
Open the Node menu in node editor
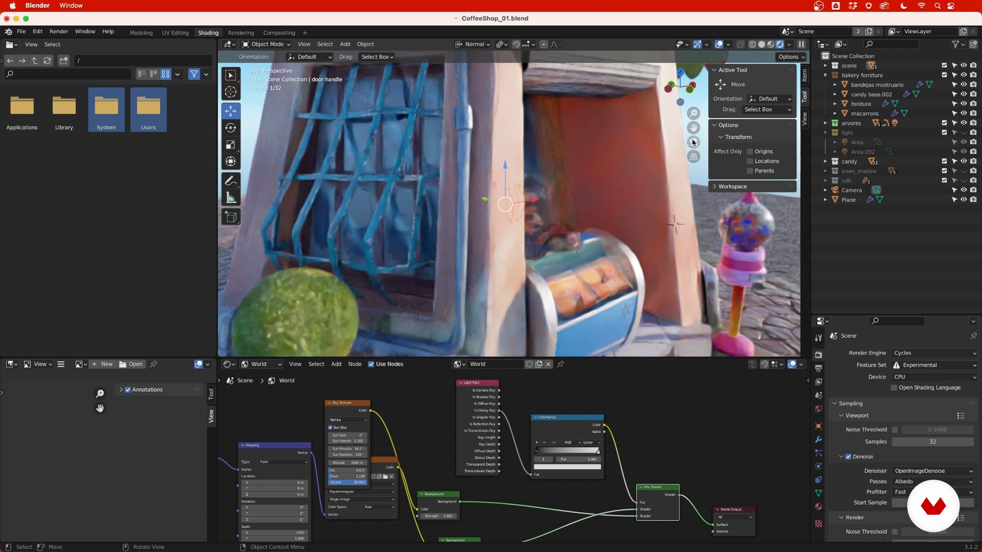(x=354, y=364)
